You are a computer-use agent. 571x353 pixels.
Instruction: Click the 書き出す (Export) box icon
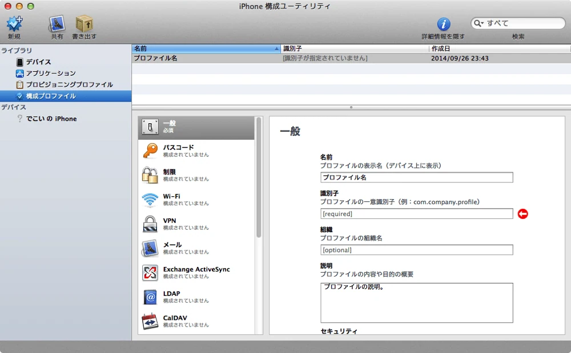coord(84,24)
